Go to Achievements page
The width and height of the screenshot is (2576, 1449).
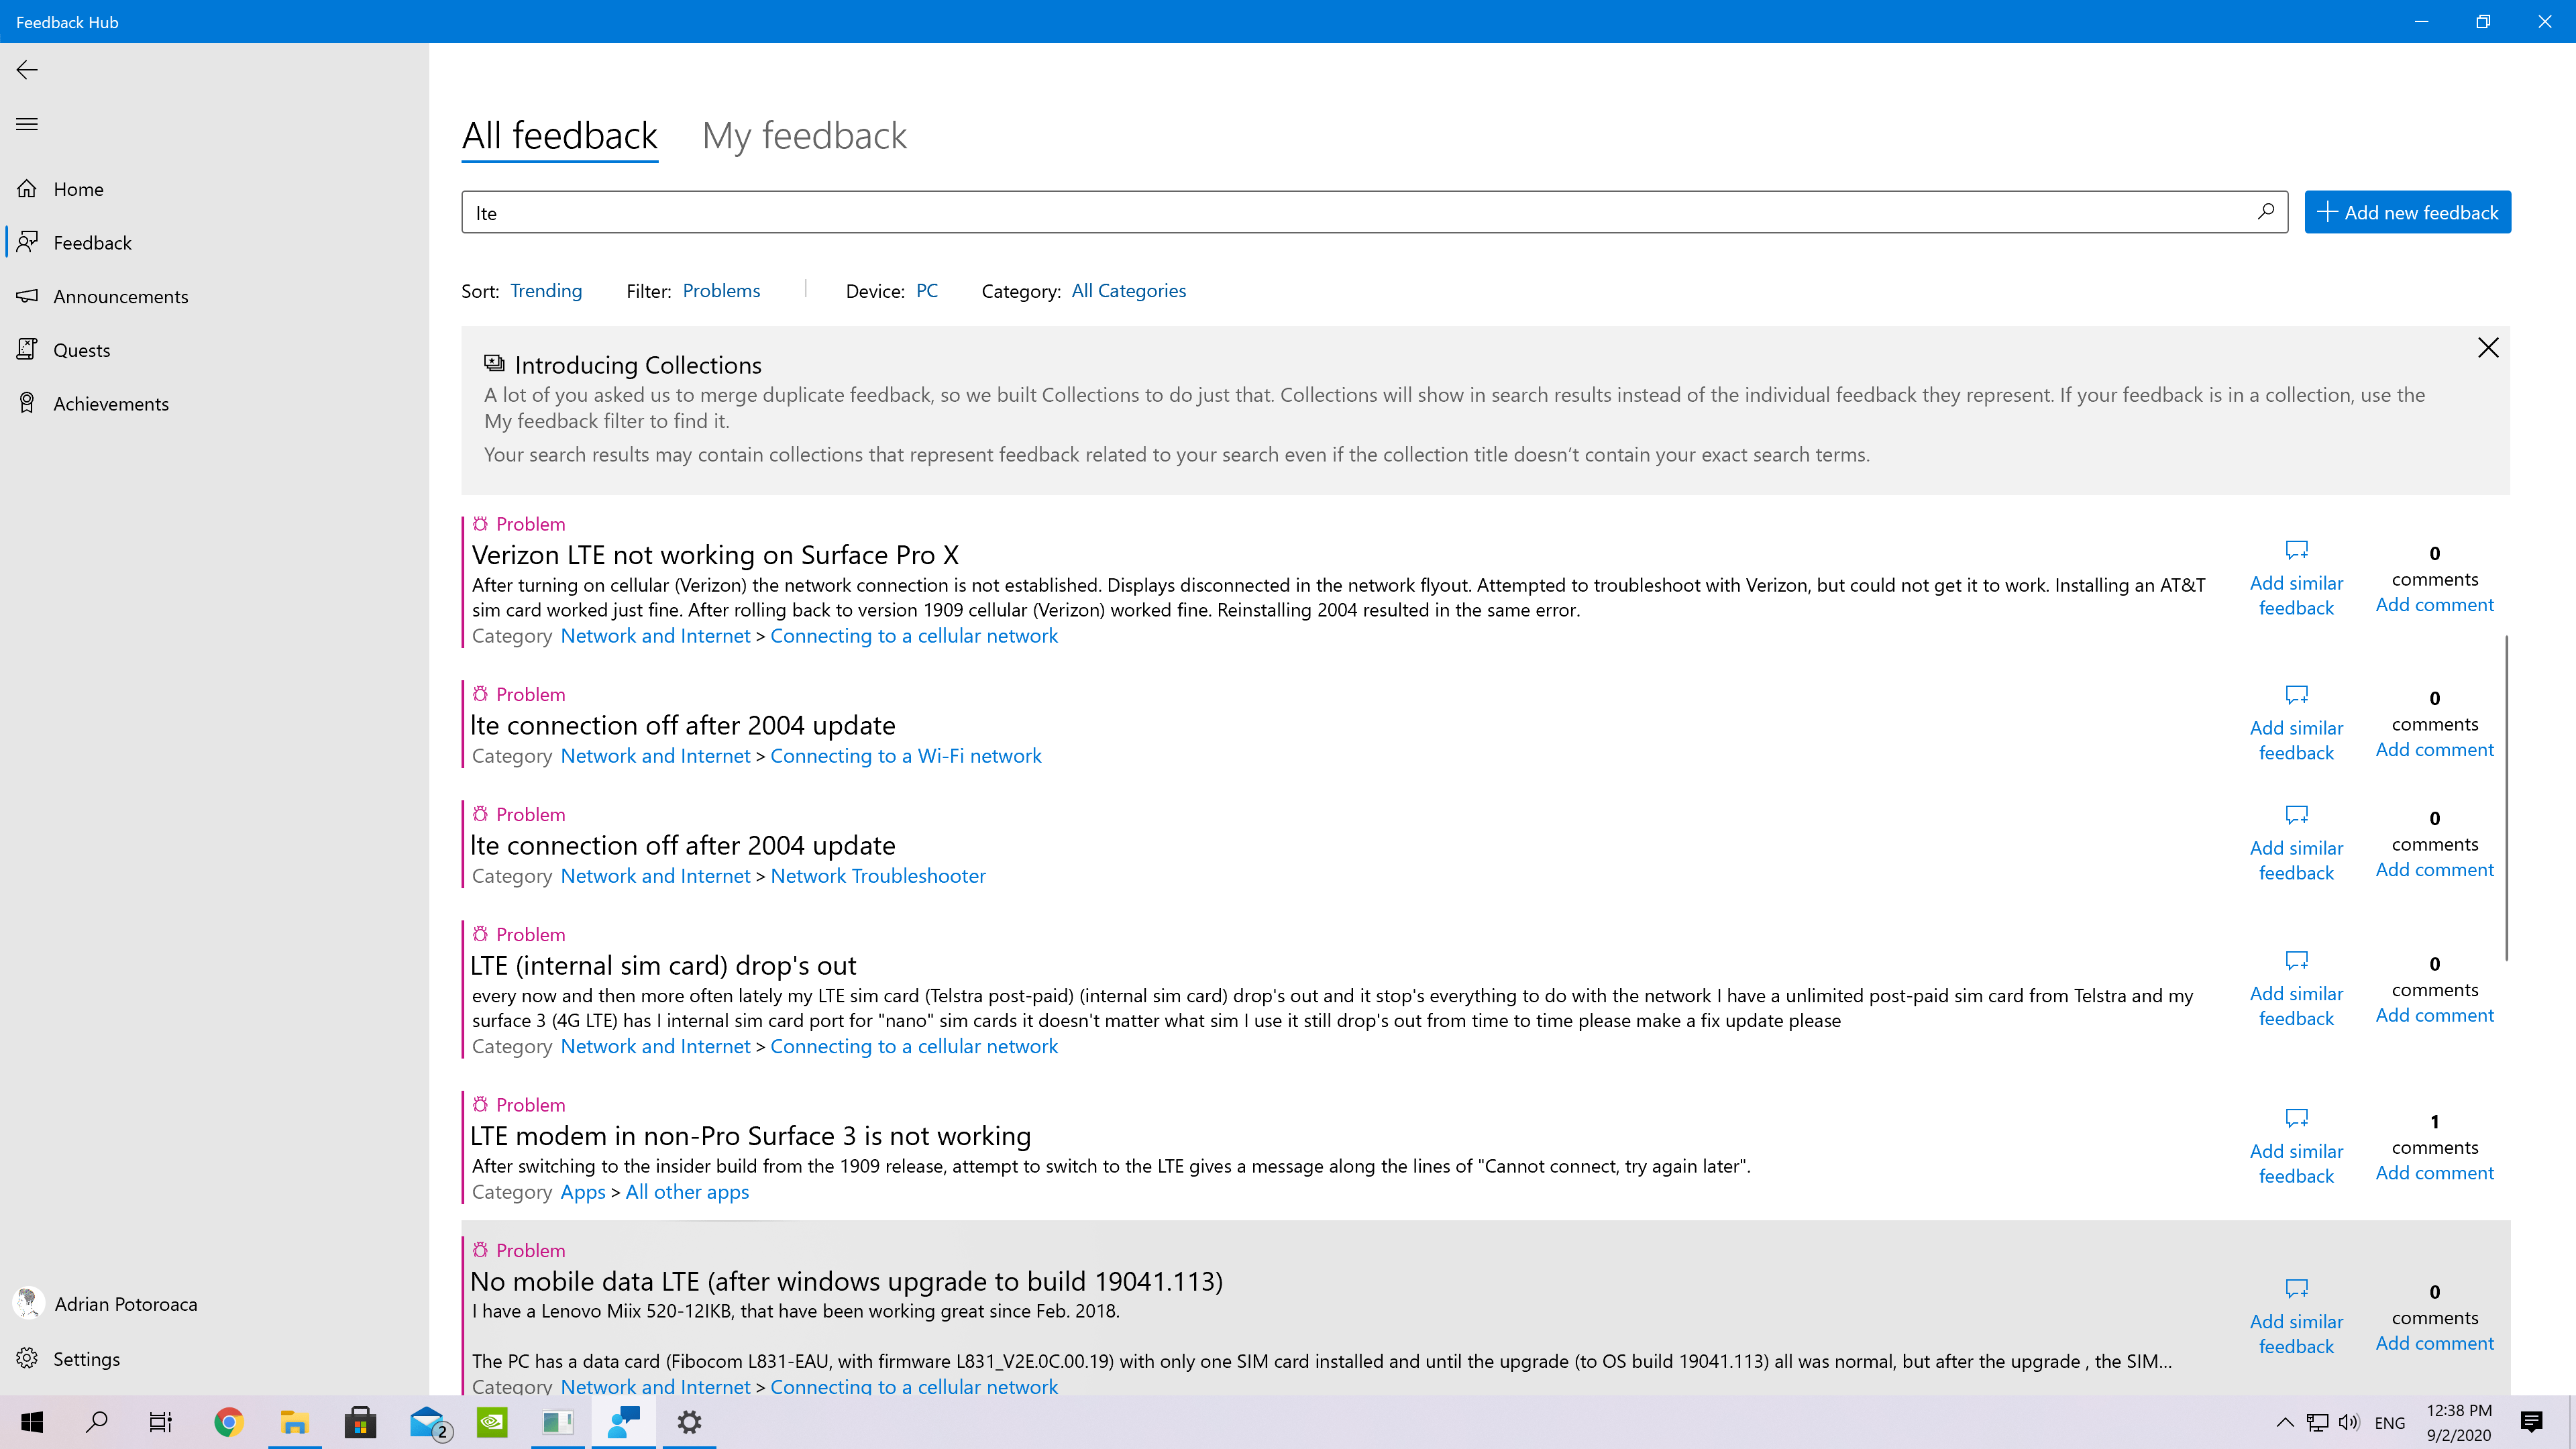pos(110,403)
